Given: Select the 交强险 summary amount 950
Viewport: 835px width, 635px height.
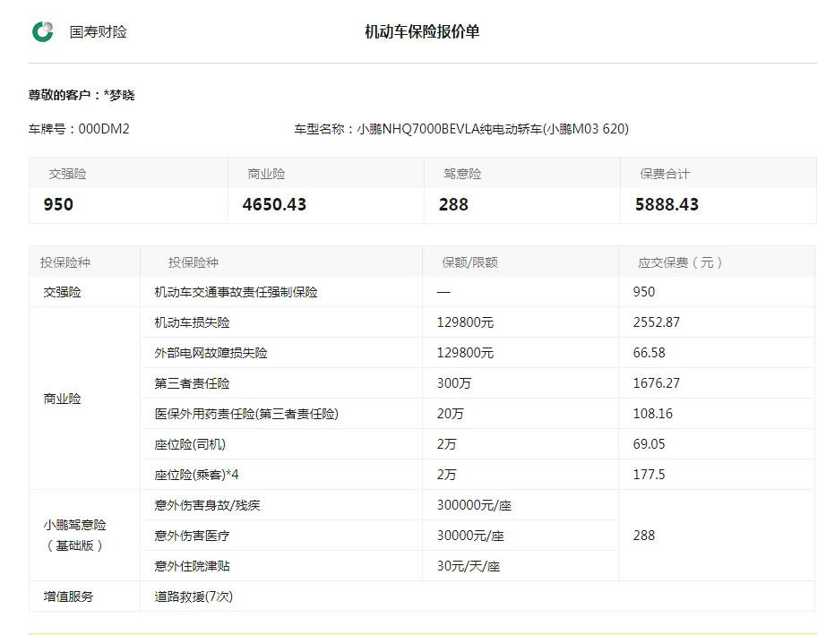Looking at the screenshot, I should [58, 204].
